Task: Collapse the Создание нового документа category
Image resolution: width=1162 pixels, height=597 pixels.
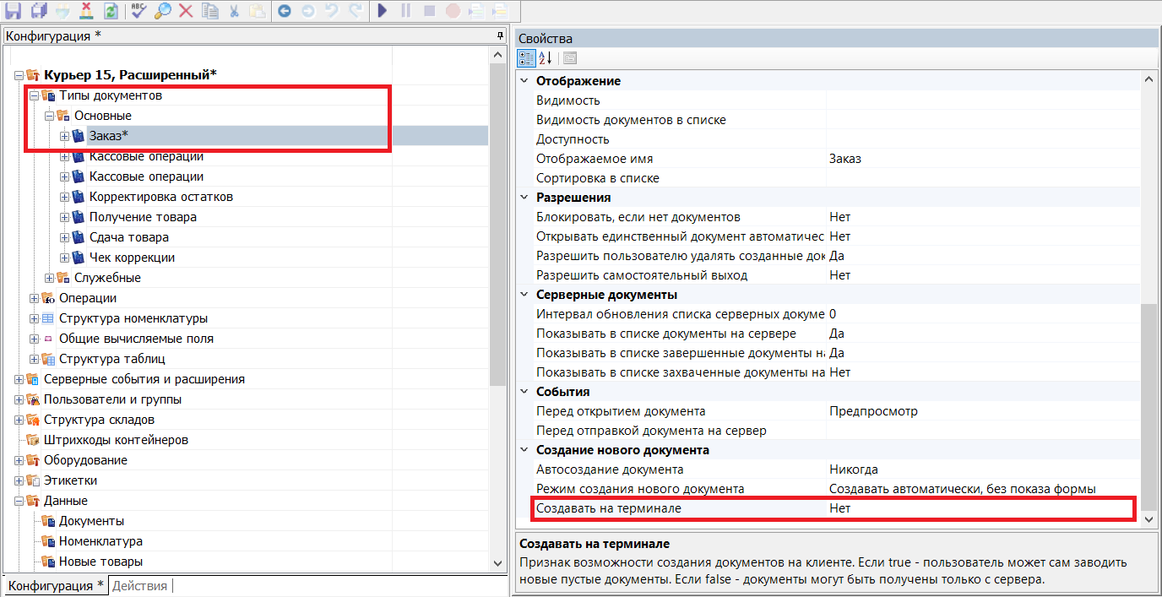Action: point(524,450)
